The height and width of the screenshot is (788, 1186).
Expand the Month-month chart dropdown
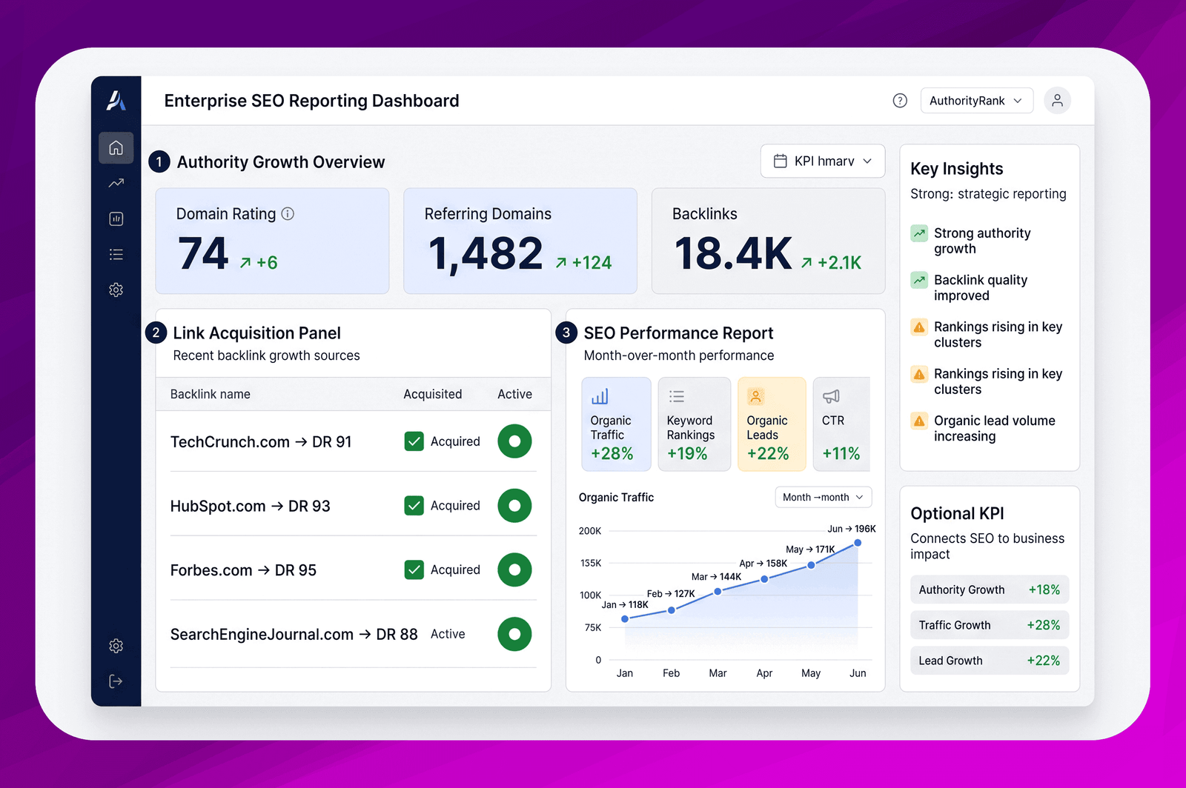[x=824, y=497]
